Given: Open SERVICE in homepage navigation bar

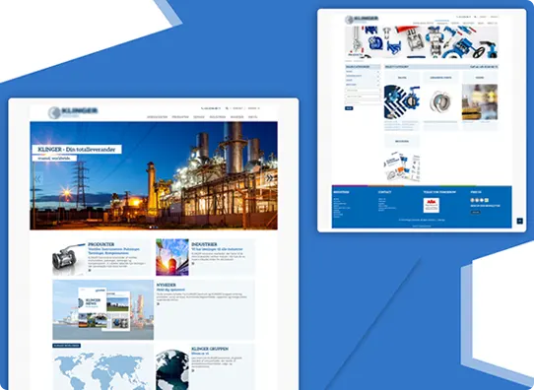Looking at the screenshot, I should [x=199, y=117].
